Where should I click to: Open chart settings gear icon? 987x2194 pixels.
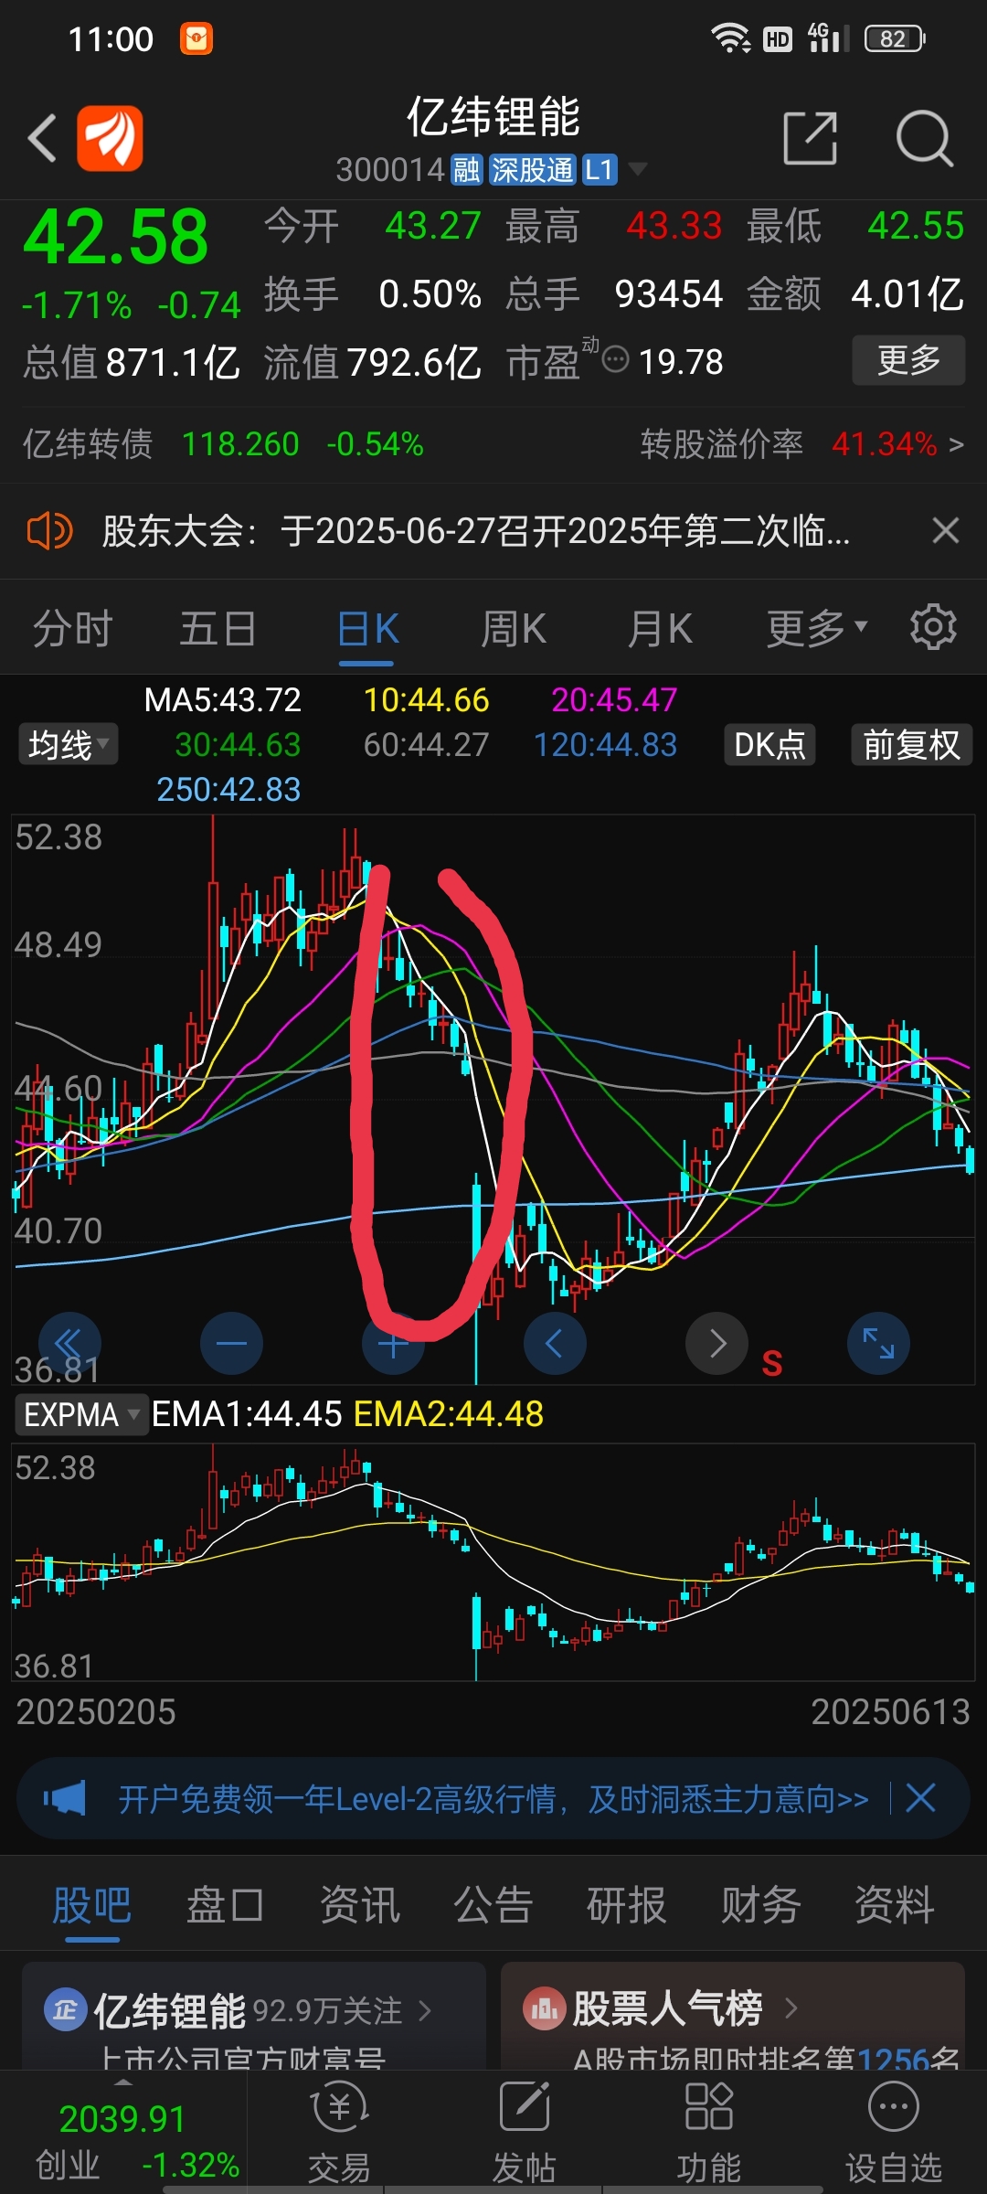coord(933,627)
